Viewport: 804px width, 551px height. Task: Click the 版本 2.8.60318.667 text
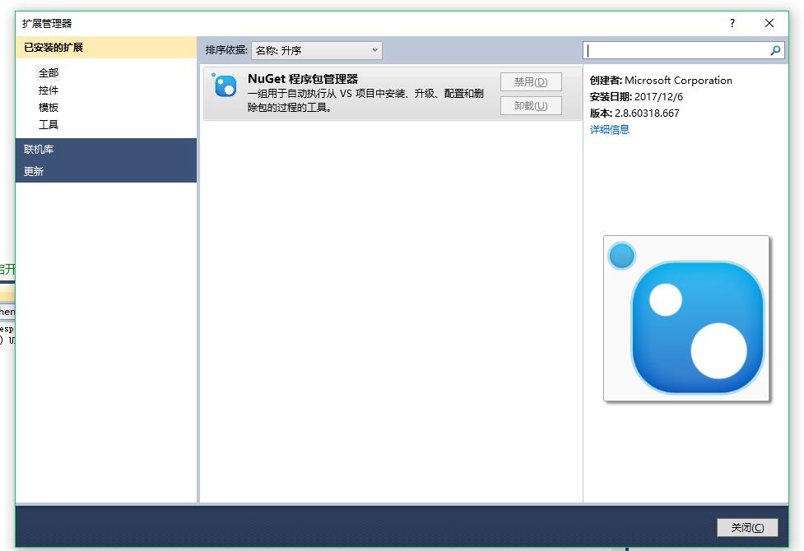point(634,113)
